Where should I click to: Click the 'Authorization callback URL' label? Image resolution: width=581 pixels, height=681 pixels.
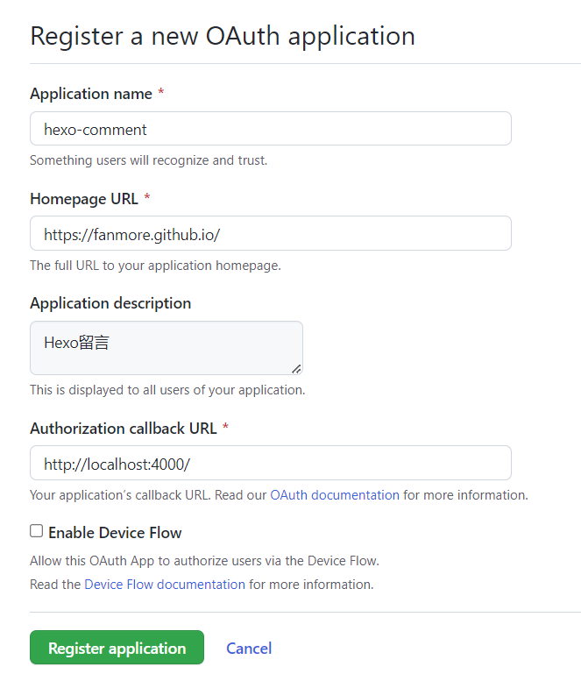coord(124,429)
